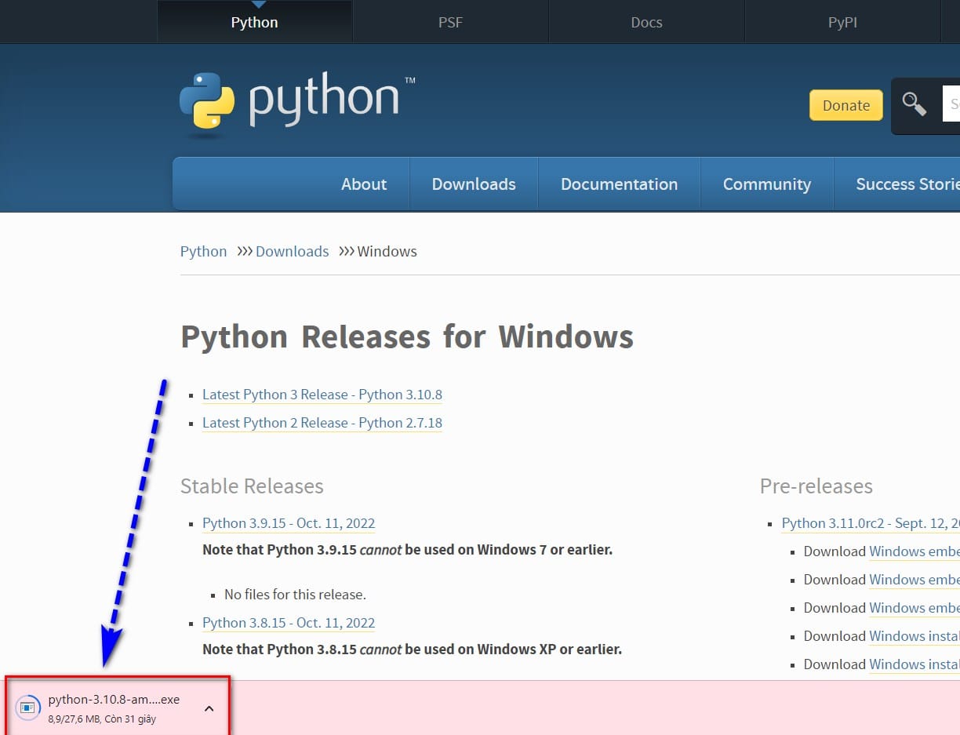Screen dimensions: 960x735
Task: Click the first Windows installer download link
Action: point(915,636)
